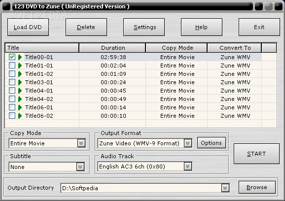The width and height of the screenshot is (285, 201).
Task: Select the Title06-02 row name
Action: (x=39, y=116)
